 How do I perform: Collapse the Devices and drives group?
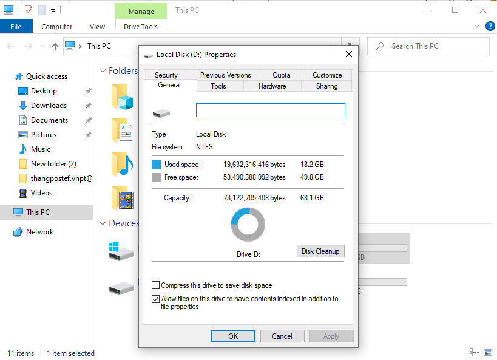[x=103, y=223]
